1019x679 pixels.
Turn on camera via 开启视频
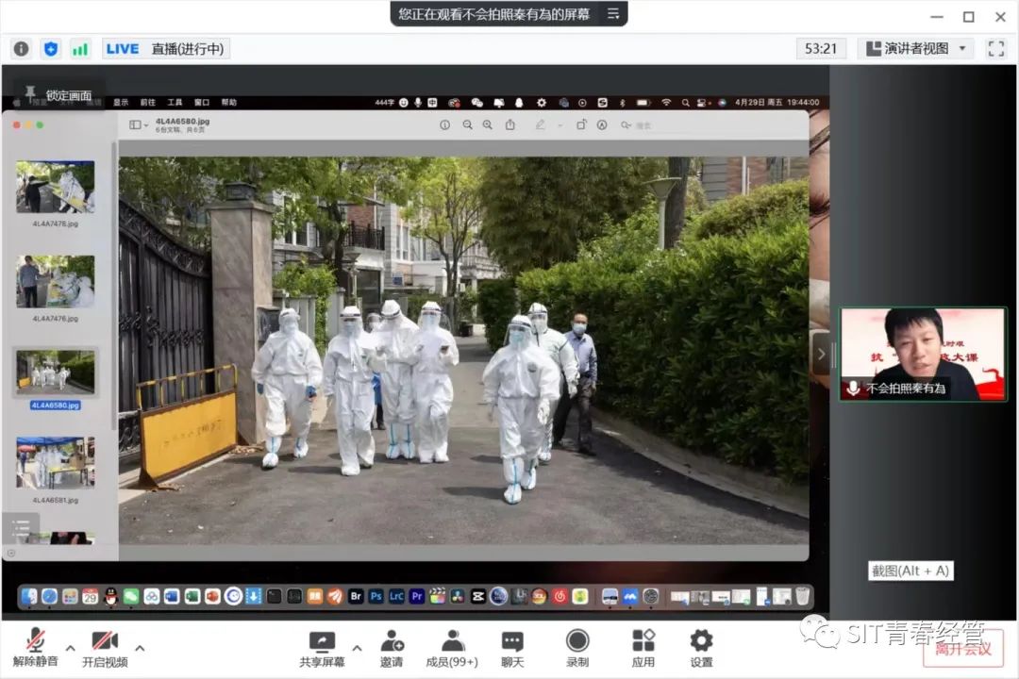tap(105, 648)
